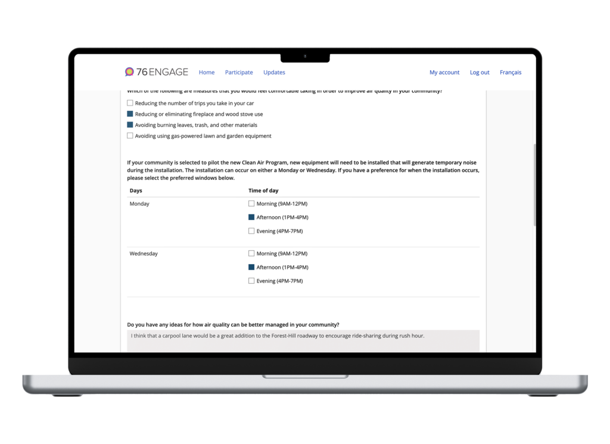This screenshot has height=444, width=610.
Task: Select Wednesday Evening (4PM-7PM) checkbox
Action: tap(251, 281)
